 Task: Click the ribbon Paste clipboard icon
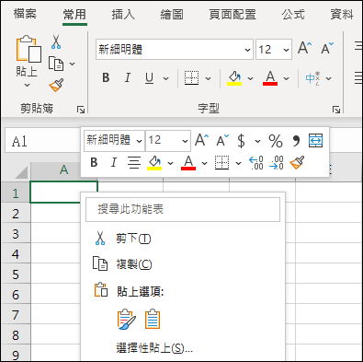[28, 49]
